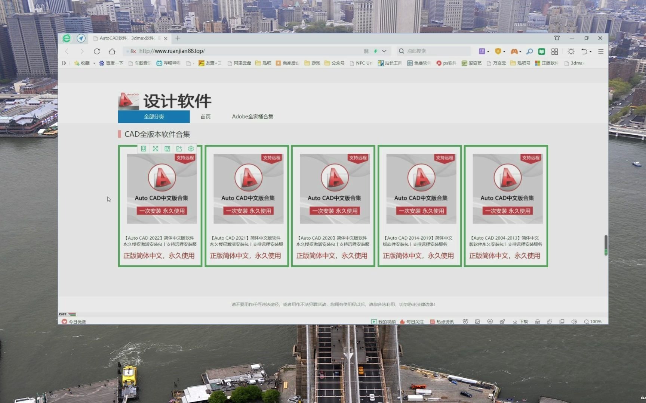Open 我的视频 in status bar
This screenshot has width=646, height=403.
click(383, 322)
